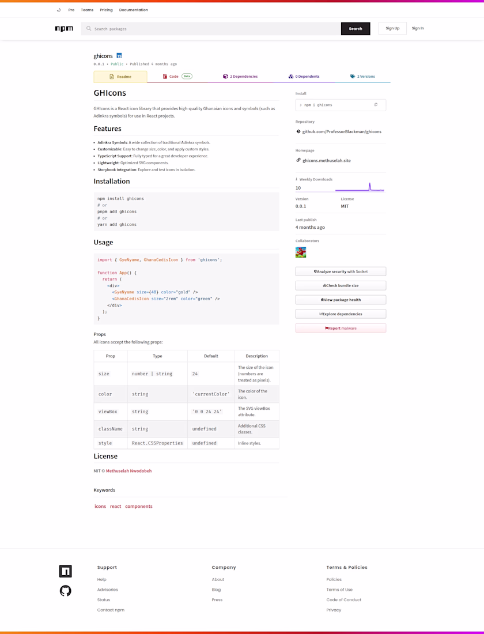Open the footer Privacy link

point(334,610)
